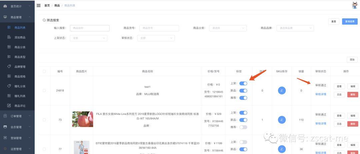The width and height of the screenshot is (360, 154).
Task: Open 品牌管理 menu item
Action: (17, 66)
